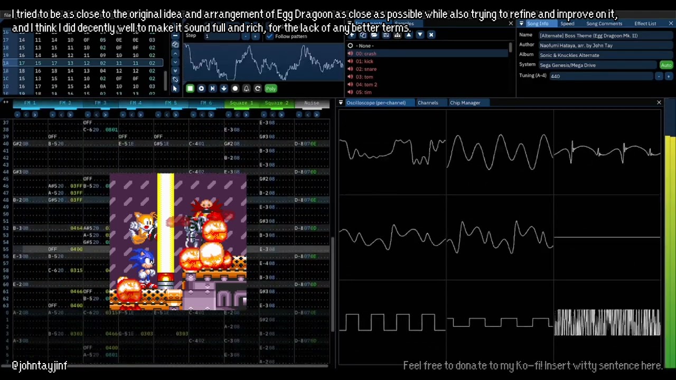Screen dimensions: 676x380
Task: Collapse the Square 1 channel column
Action: point(229,115)
